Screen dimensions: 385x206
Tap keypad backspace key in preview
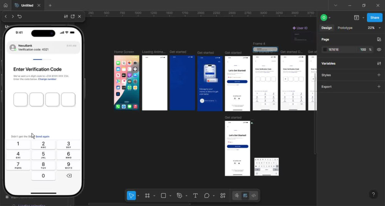(x=69, y=176)
